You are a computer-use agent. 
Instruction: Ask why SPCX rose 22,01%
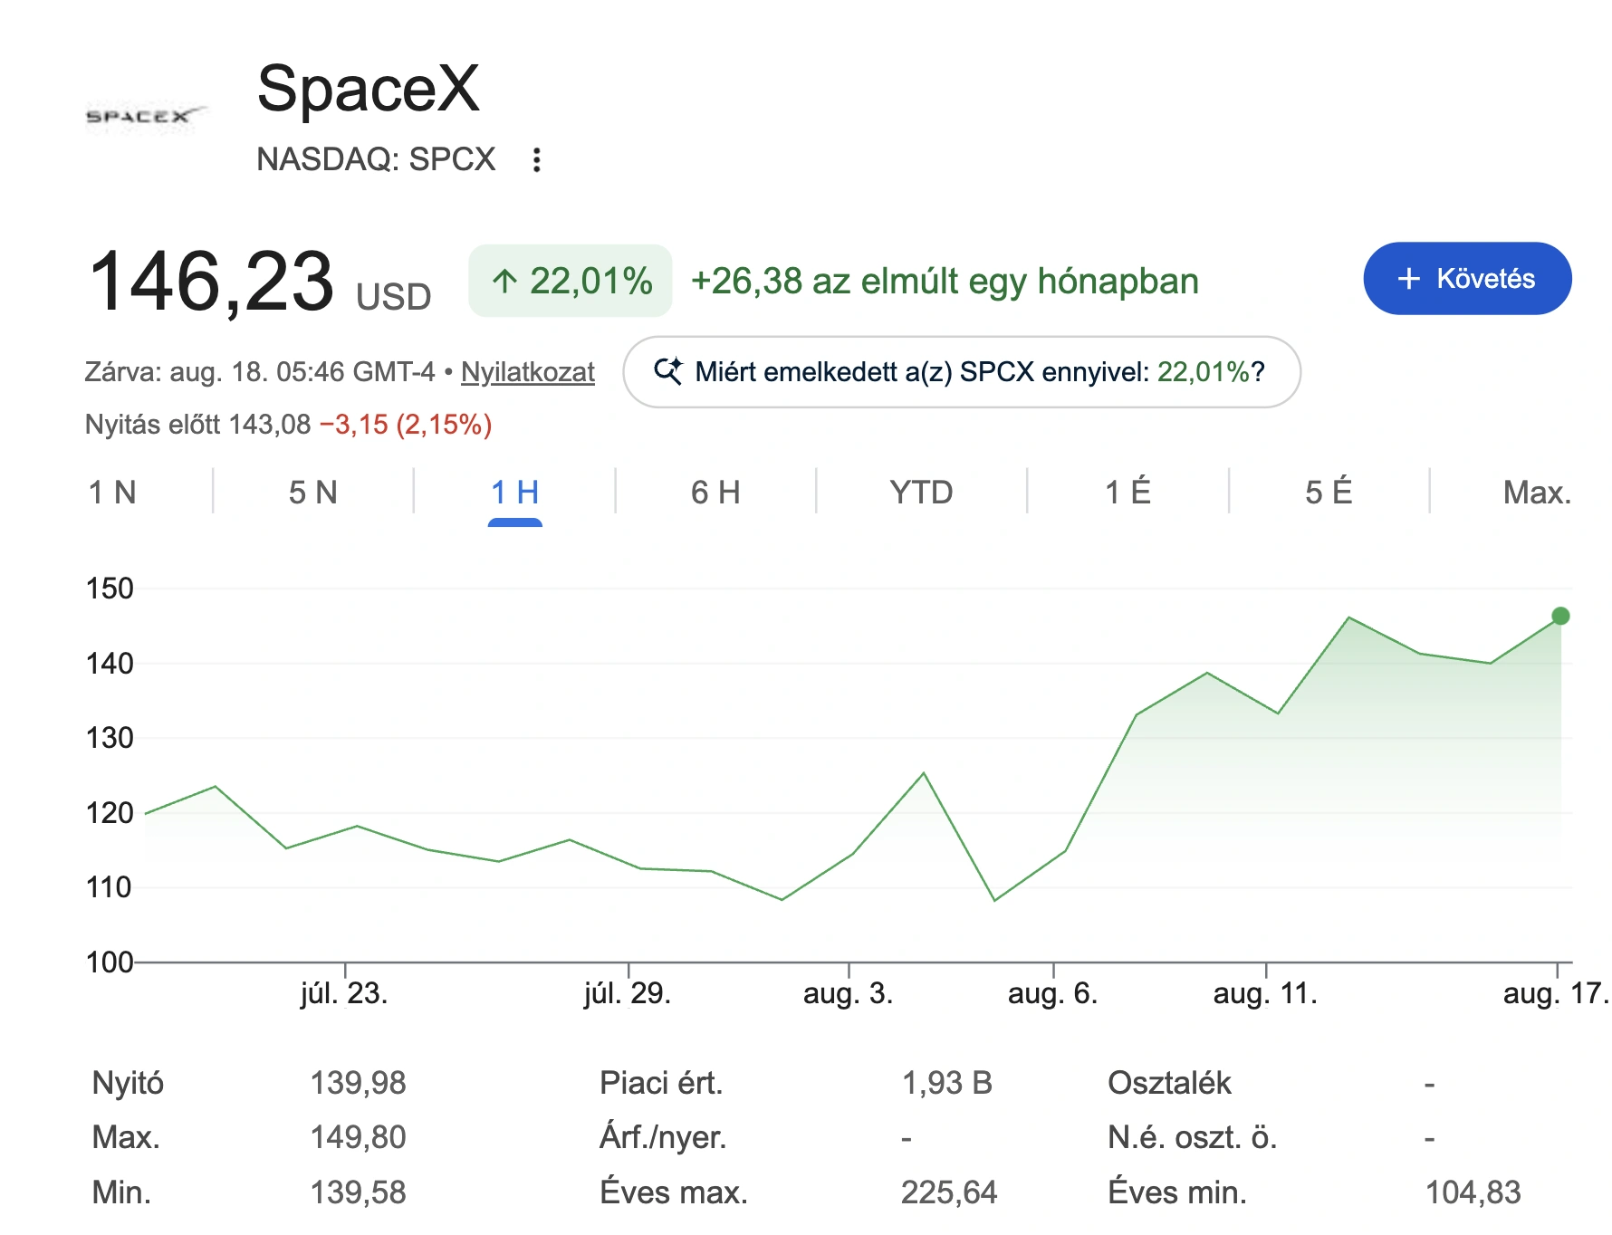pyautogui.click(x=962, y=372)
